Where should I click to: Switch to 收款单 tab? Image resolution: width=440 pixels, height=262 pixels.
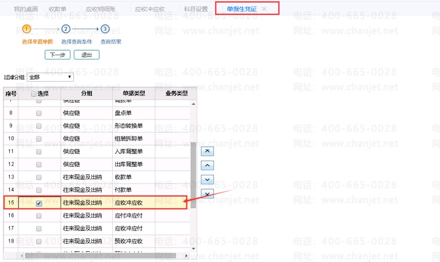[57, 9]
